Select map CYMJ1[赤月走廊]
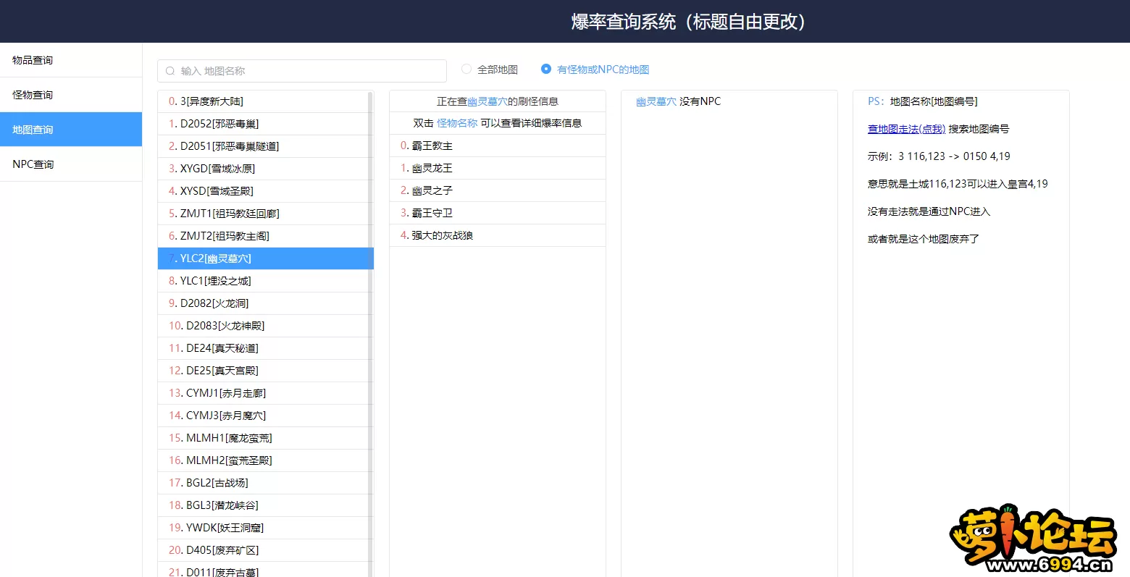 [263, 393]
